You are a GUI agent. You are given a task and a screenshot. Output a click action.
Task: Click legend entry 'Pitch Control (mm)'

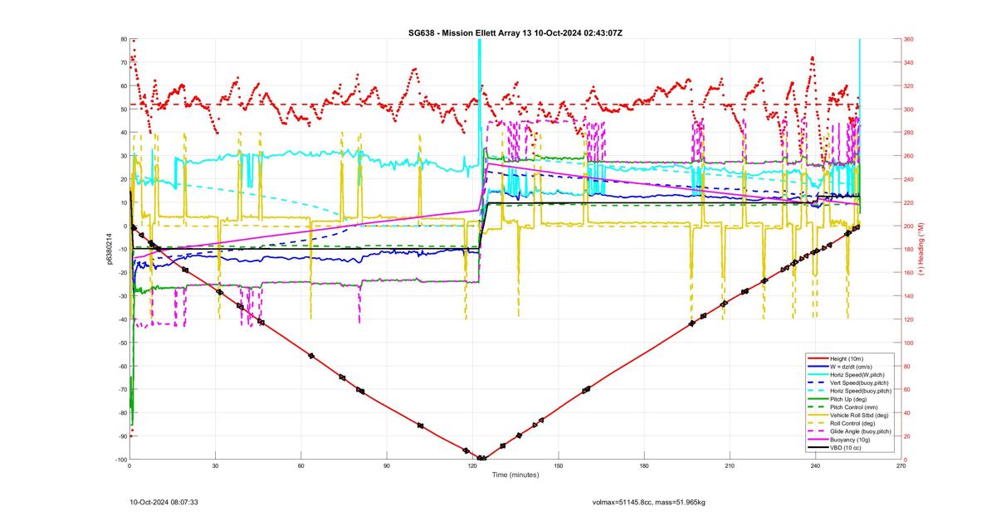pos(854,406)
